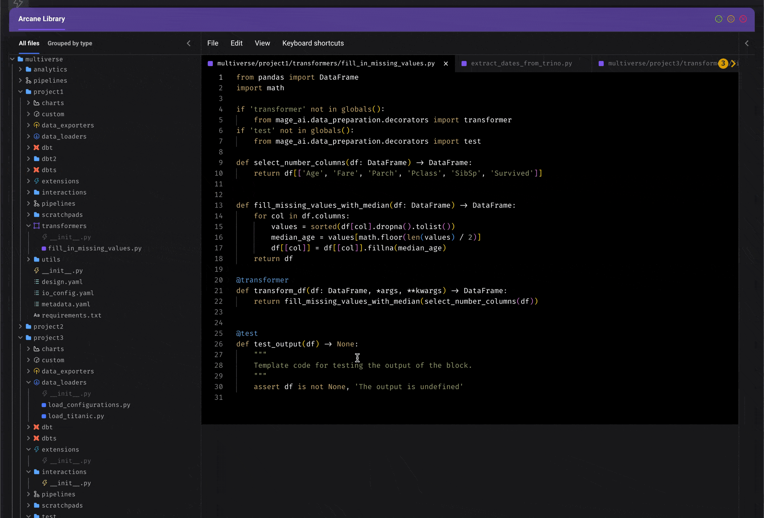Click dbt icon under project3
Viewport: 764px width, 518px height.
[x=37, y=427]
